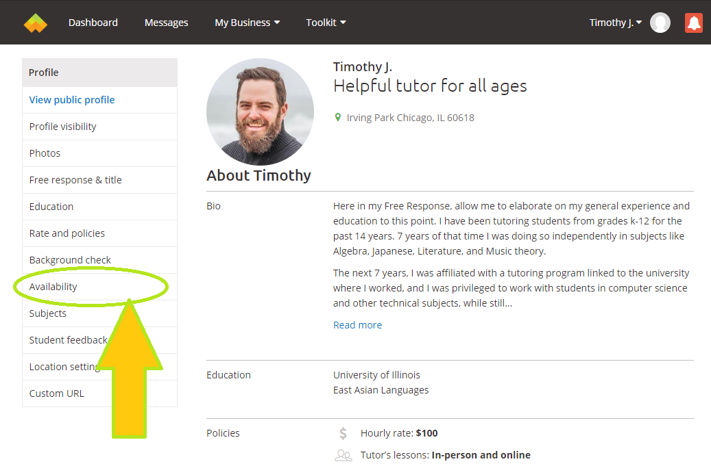Image resolution: width=711 pixels, height=466 pixels.
Task: Select Rate and policies in sidebar
Action: 67,233
